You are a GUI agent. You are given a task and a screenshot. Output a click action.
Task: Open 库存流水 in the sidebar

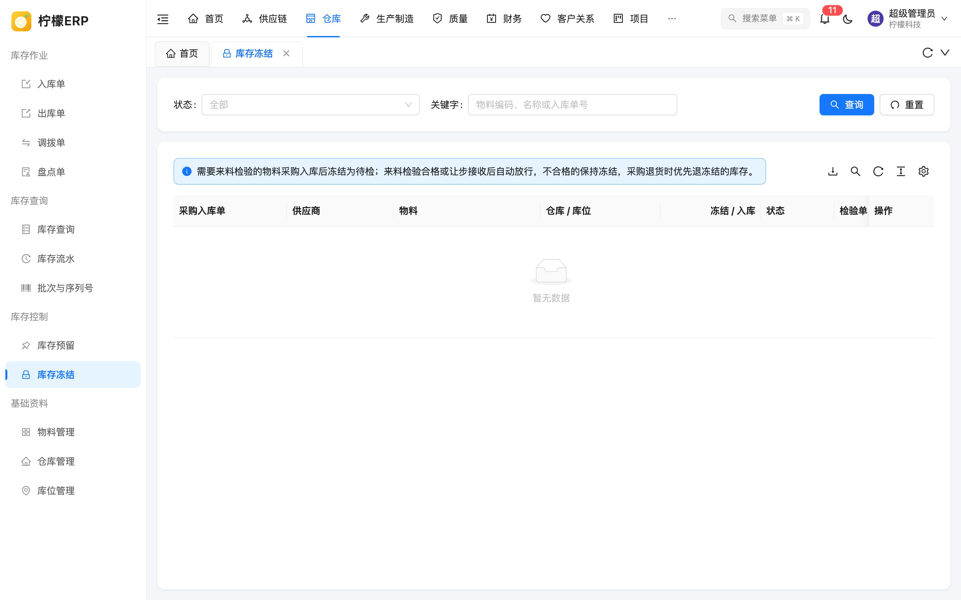click(x=73, y=259)
